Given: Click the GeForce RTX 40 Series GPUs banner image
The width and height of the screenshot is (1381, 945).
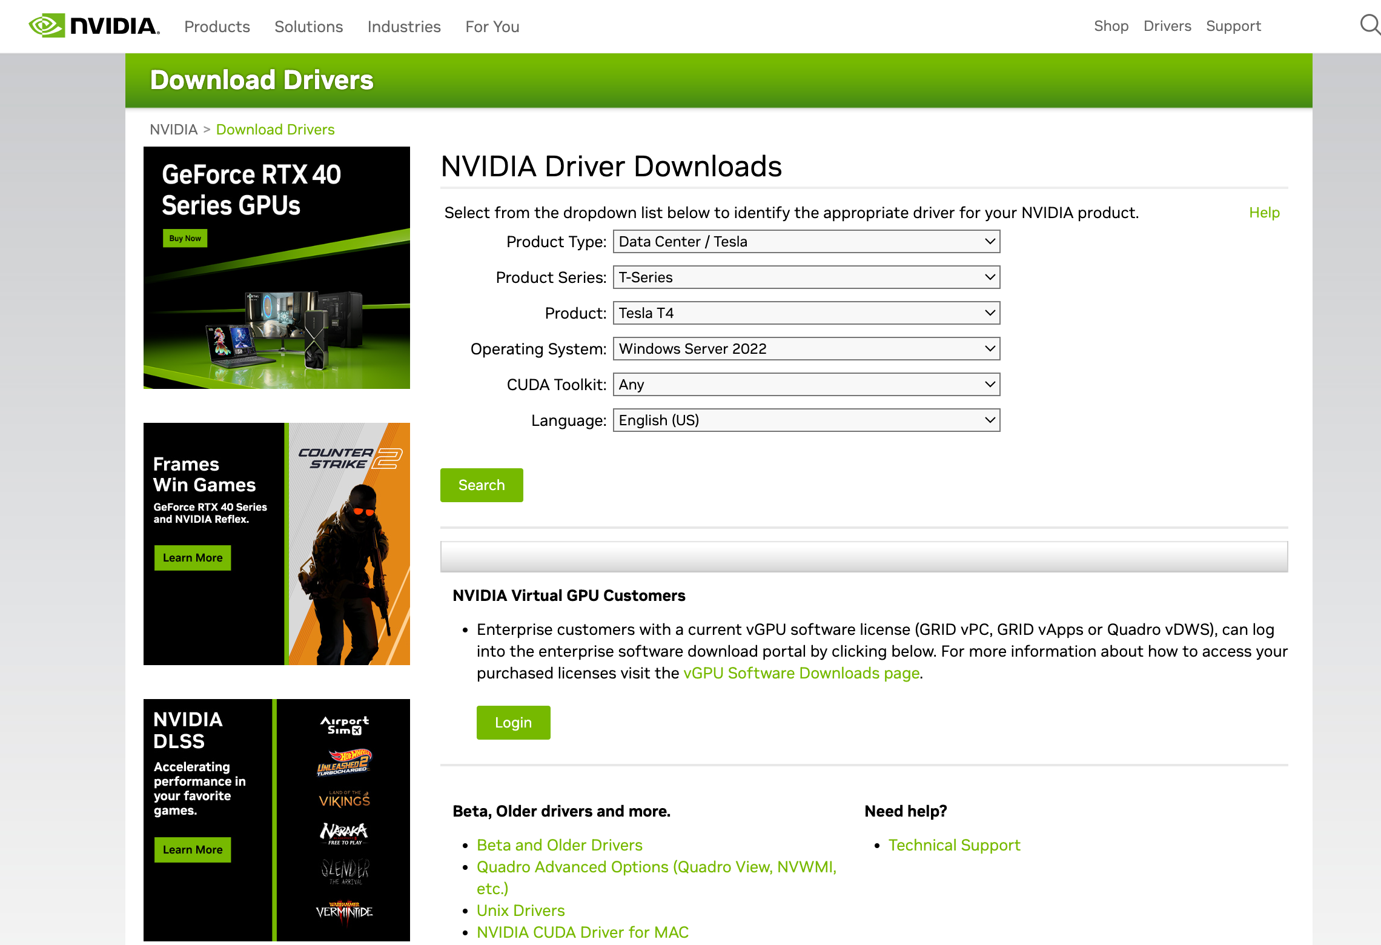Looking at the screenshot, I should [x=277, y=268].
